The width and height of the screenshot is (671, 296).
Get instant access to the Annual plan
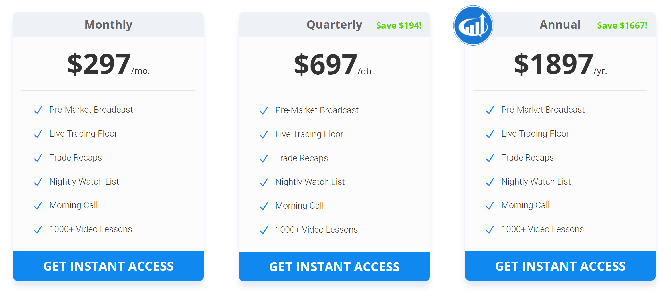point(560,266)
